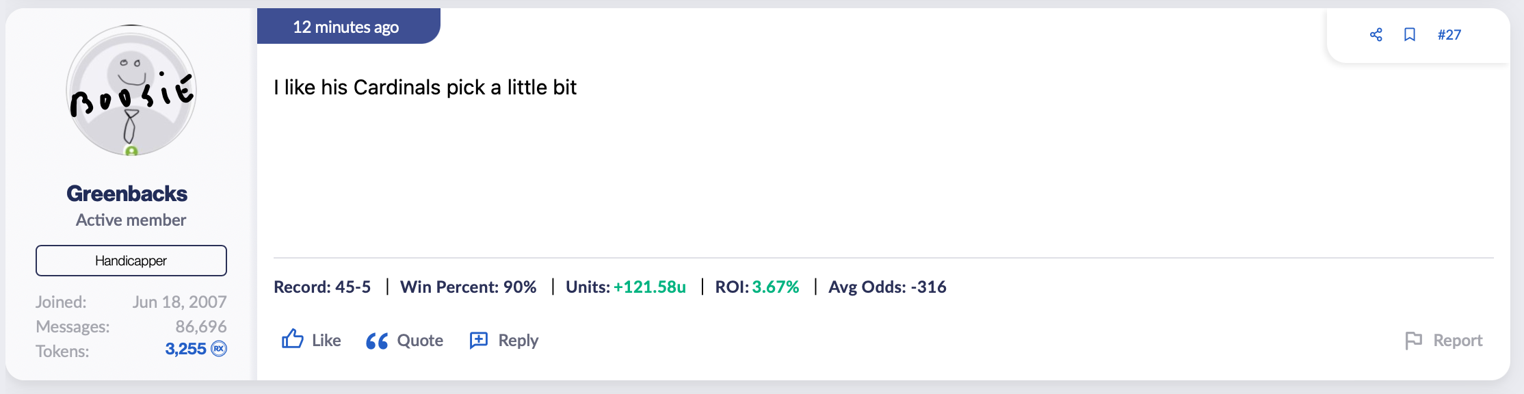Report the post with the flag icon
The width and height of the screenshot is (1524, 394).
pyautogui.click(x=1413, y=340)
